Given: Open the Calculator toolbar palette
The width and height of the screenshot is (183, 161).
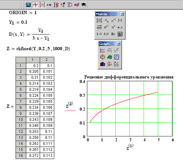Looking at the screenshot, I should click(x=28, y=5).
